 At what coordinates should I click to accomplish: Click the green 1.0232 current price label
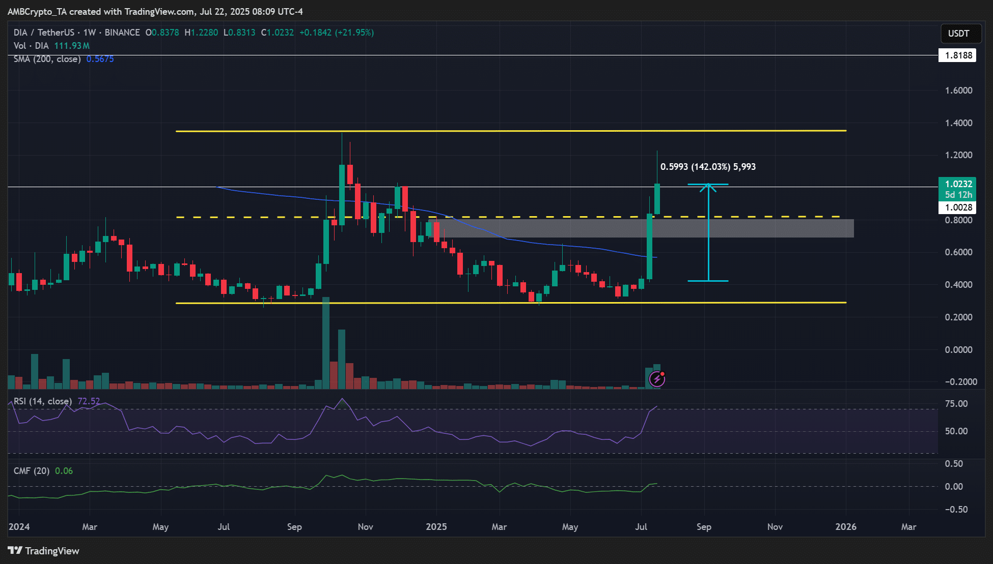[957, 184]
